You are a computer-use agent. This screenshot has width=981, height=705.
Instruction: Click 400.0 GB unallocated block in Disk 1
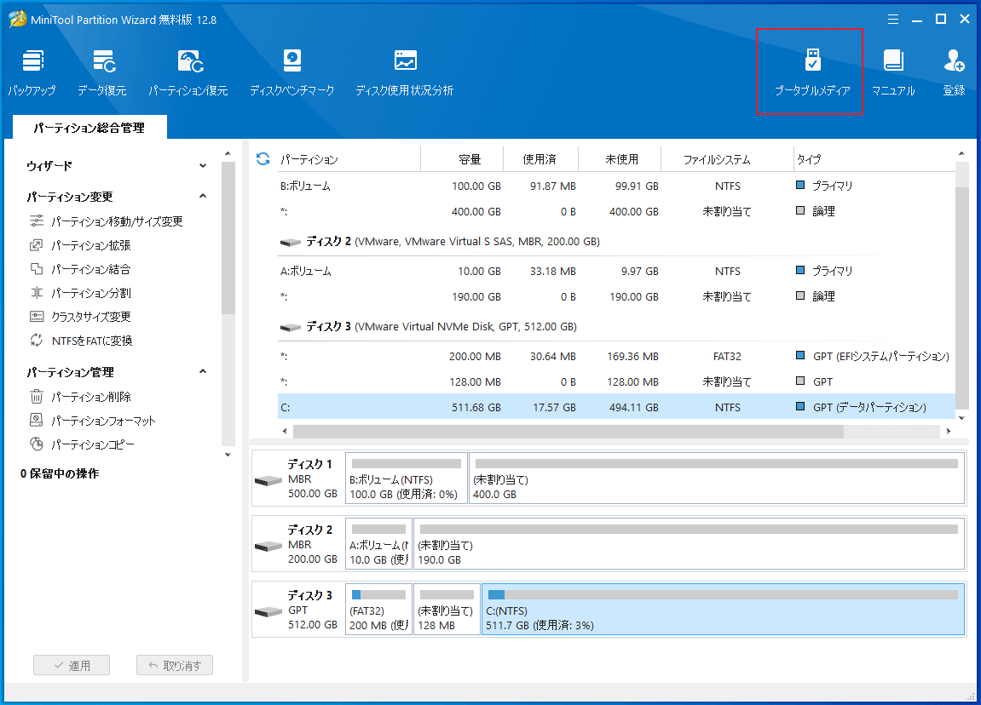pyautogui.click(x=717, y=479)
